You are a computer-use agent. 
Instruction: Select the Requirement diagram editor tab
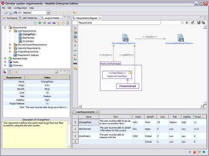[x=87, y=18]
